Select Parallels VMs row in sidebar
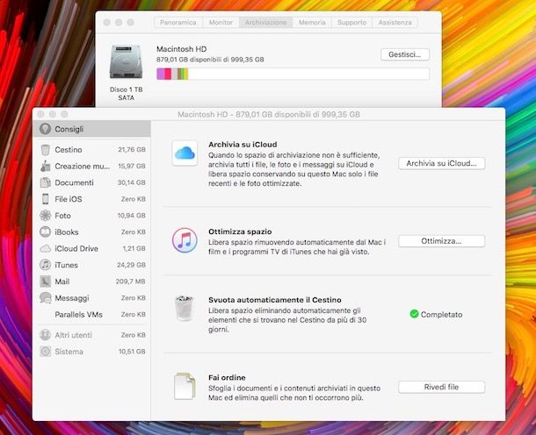The width and height of the screenshot is (536, 435). click(x=91, y=315)
